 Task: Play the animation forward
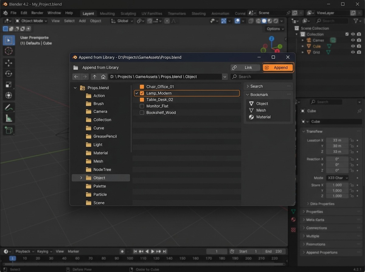click(153, 251)
